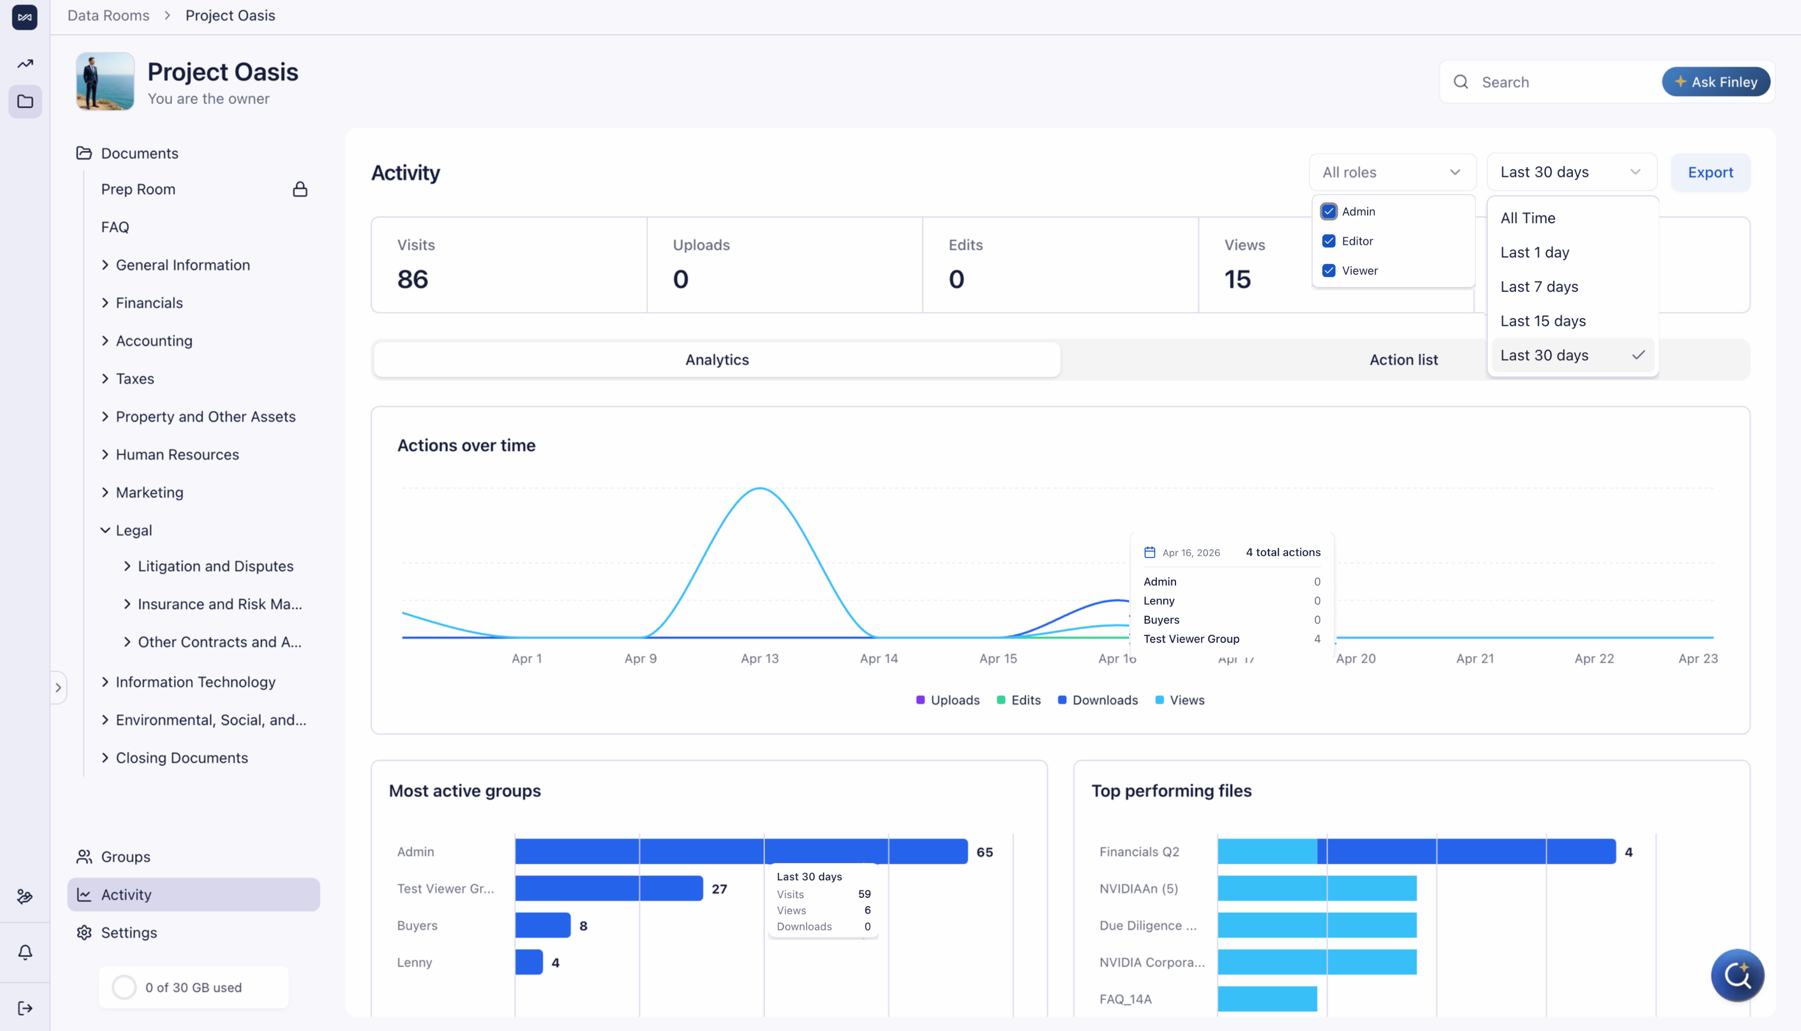Uncheck the Editor role checkbox

click(x=1329, y=241)
